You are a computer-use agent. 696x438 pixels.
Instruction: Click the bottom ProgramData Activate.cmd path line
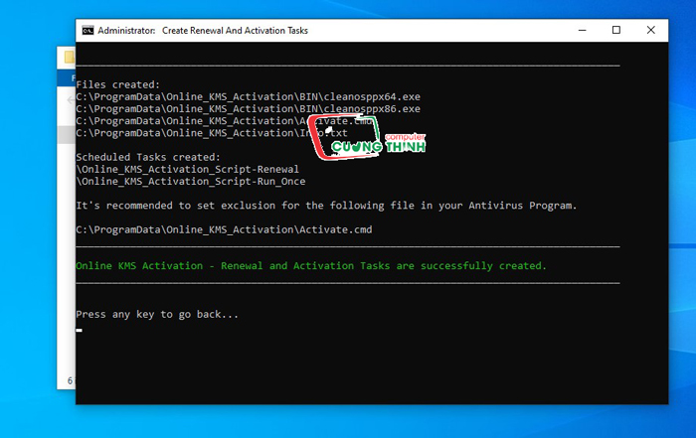click(x=224, y=229)
